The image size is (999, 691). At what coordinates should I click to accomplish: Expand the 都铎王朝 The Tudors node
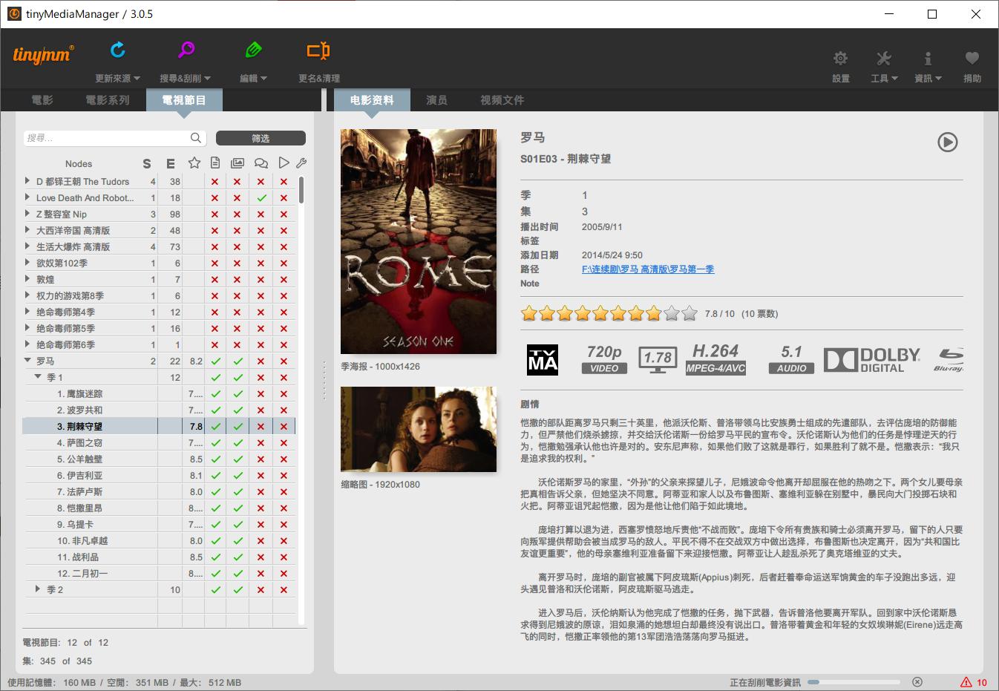[x=28, y=181]
